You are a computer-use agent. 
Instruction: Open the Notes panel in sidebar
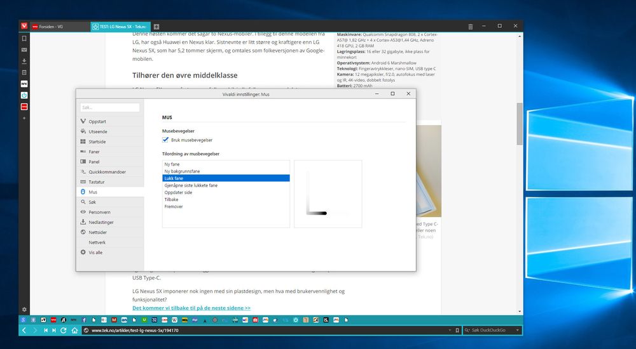24,72
